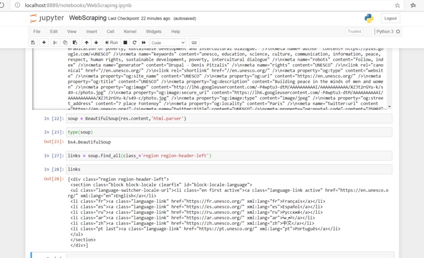Bookmark this page with the star icon
The height and width of the screenshot is (258, 424).
(x=397, y=5)
